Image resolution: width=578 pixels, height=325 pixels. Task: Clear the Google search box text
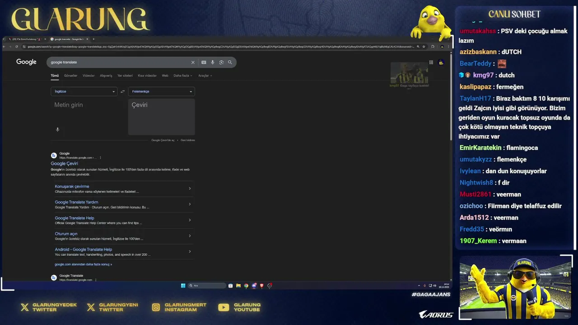coord(193,62)
